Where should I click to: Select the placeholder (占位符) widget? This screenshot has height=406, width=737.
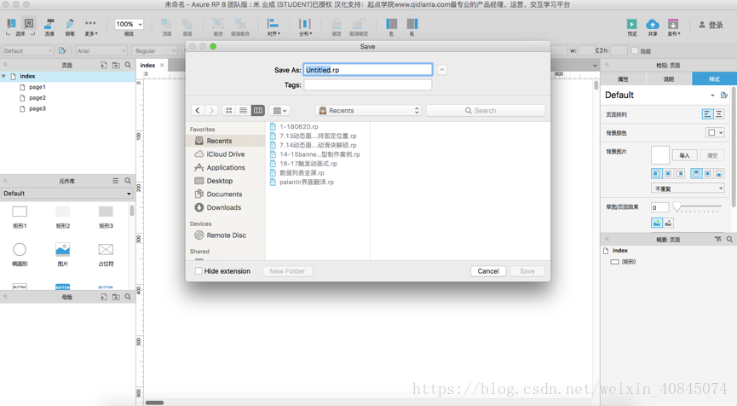pos(106,254)
